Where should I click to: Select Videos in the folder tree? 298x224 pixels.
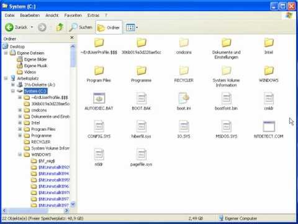(30, 72)
